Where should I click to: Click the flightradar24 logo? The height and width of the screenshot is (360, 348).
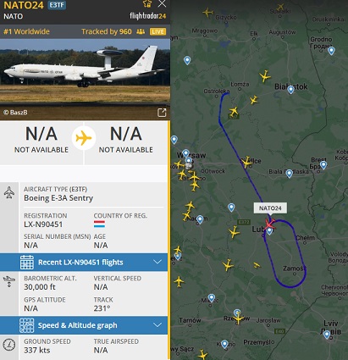point(147,16)
